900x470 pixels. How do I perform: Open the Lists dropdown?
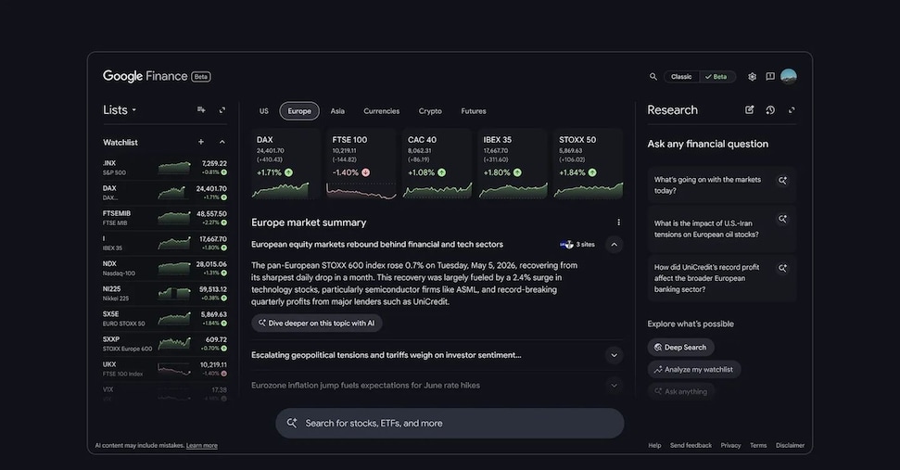pos(120,110)
